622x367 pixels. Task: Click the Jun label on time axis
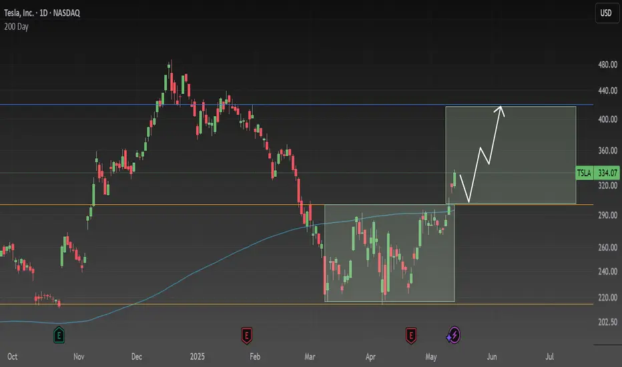click(x=491, y=356)
